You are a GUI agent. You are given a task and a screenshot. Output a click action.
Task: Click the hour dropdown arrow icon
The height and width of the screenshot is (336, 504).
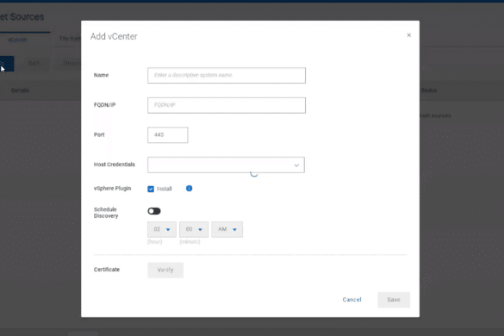click(168, 229)
